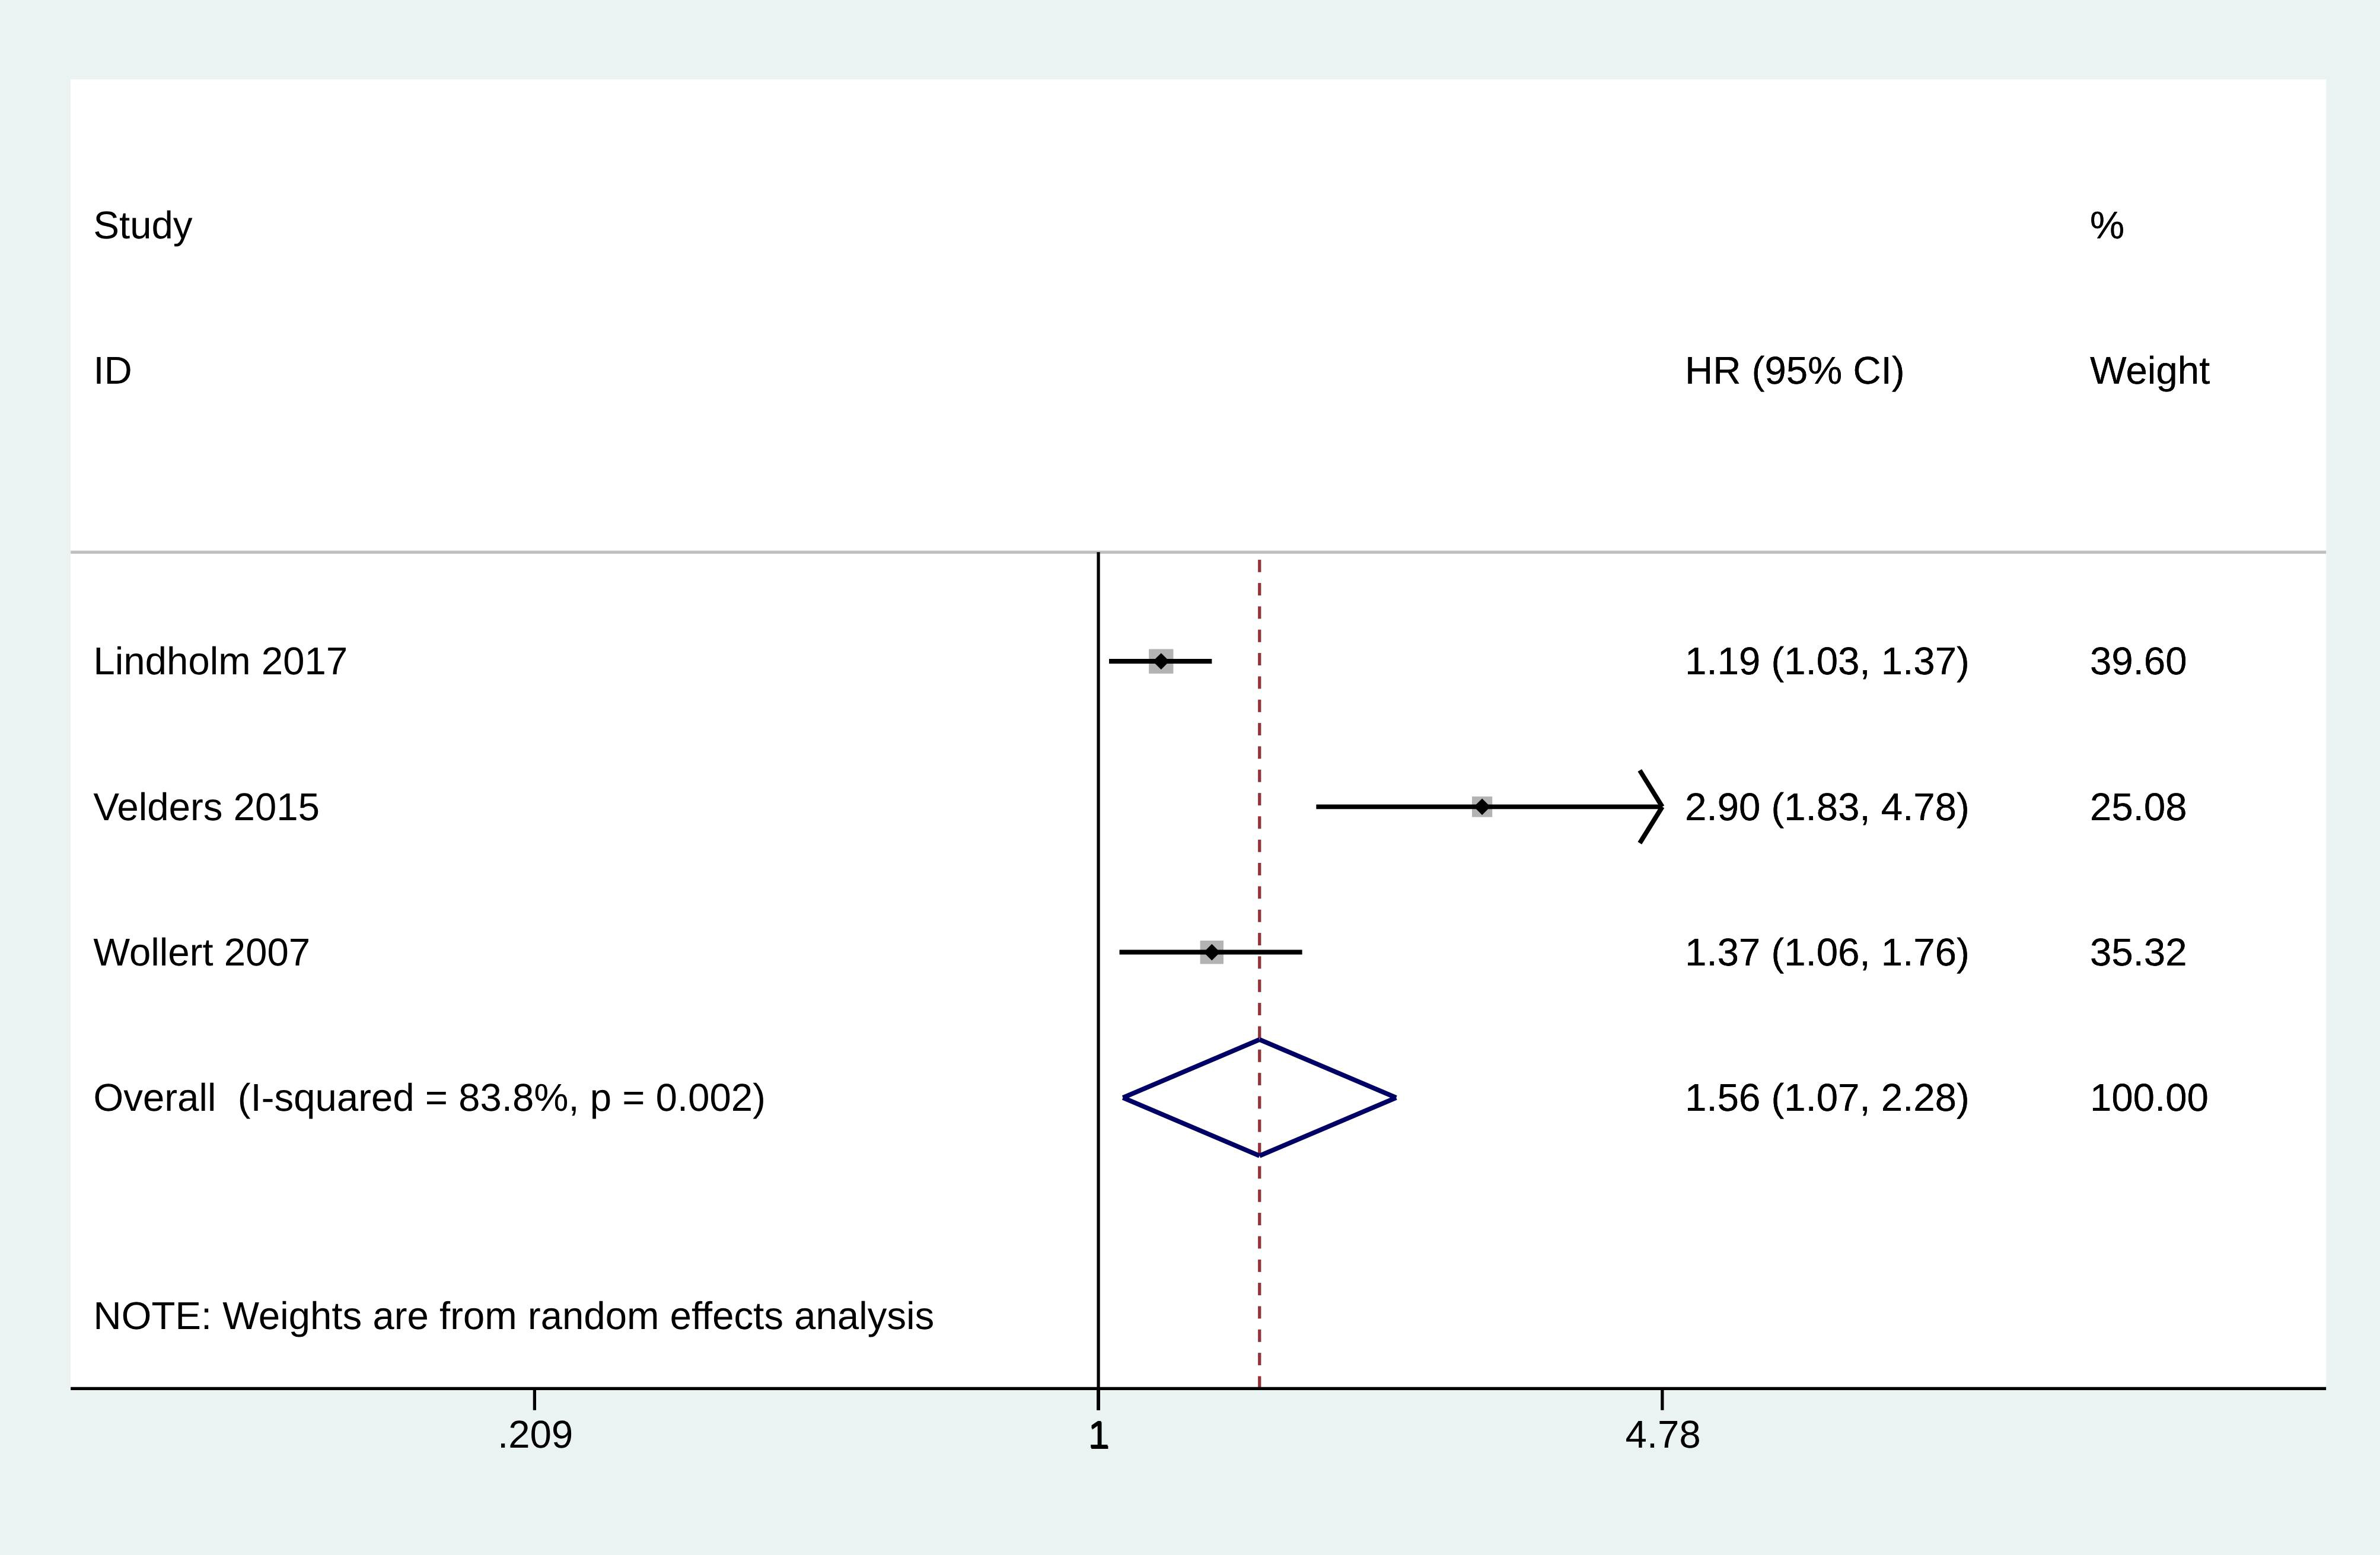The image size is (2380, 1555).
Task: Click the Weight column header
Action: pos(2149,371)
